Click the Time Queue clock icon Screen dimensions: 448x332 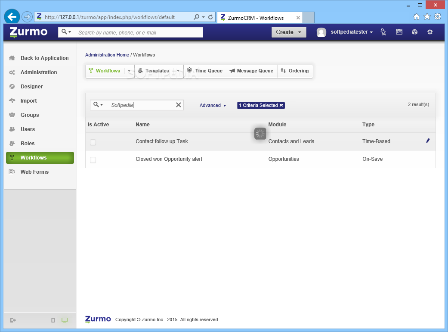189,70
